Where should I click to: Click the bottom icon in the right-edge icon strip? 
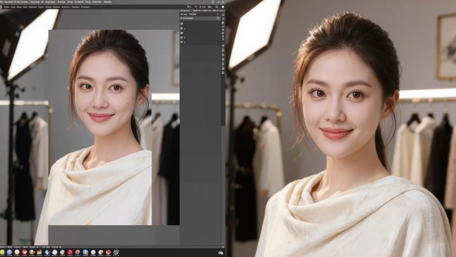coord(223,73)
